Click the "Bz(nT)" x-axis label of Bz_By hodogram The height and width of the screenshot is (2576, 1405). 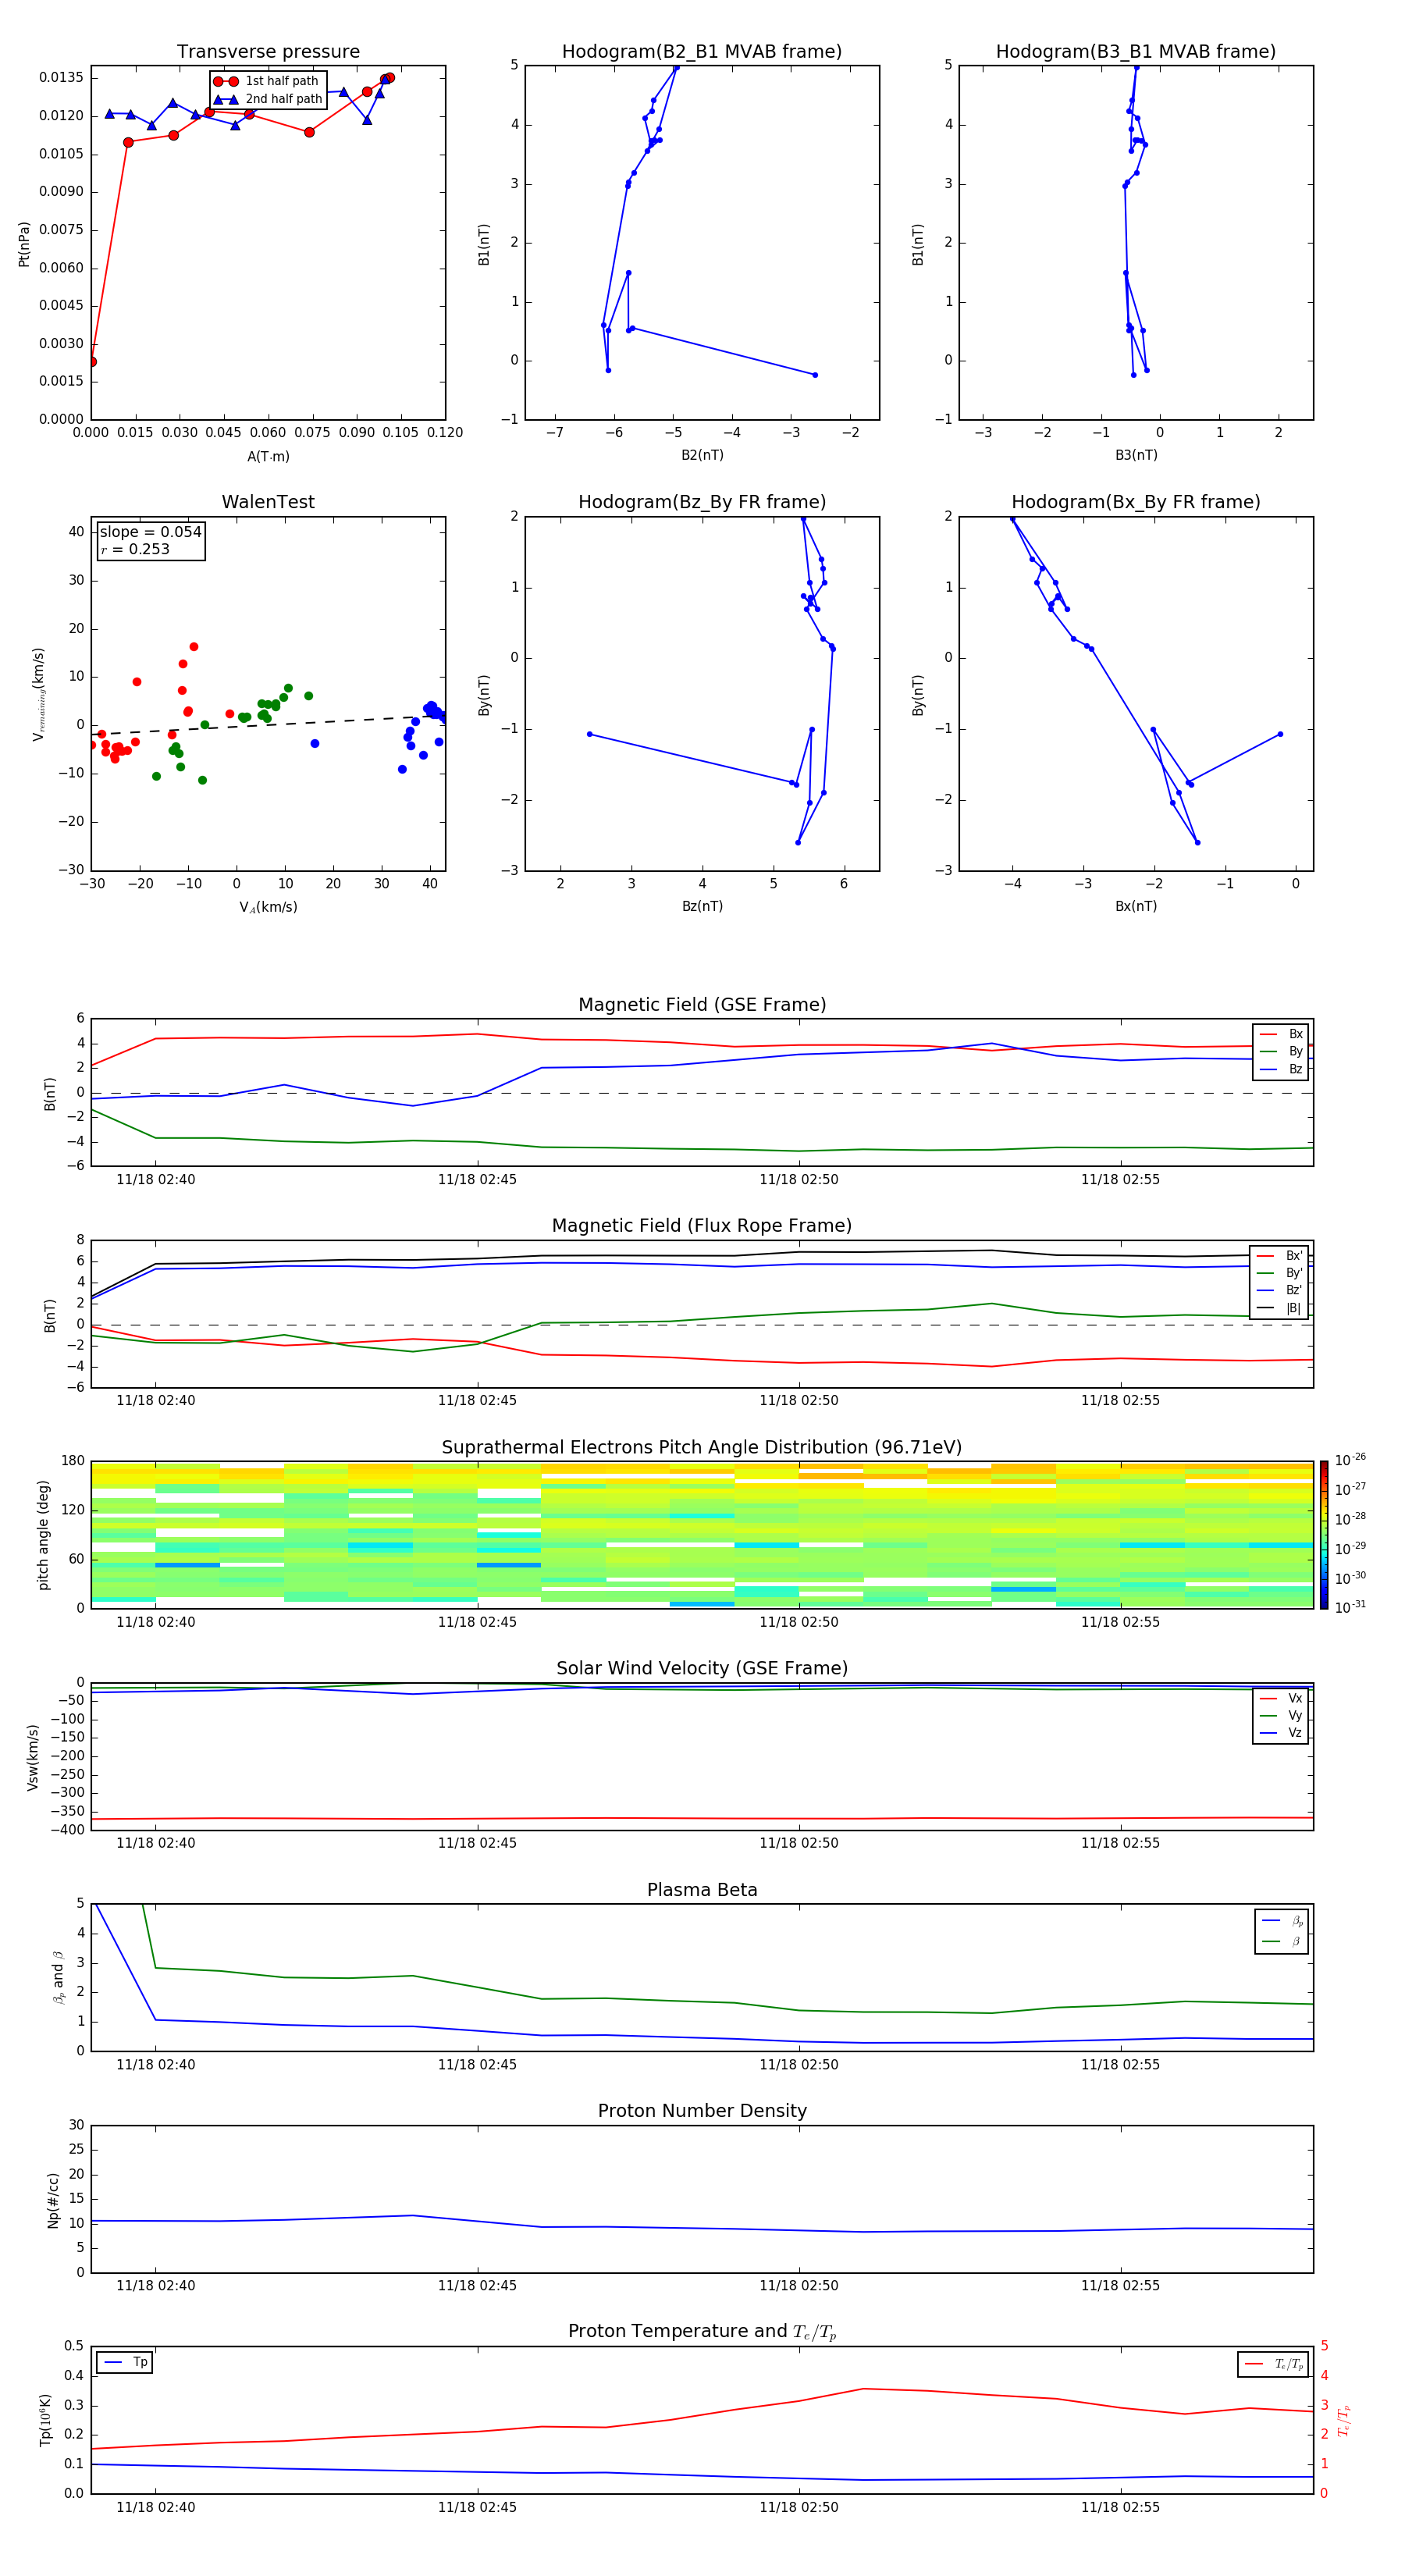[x=702, y=906]
